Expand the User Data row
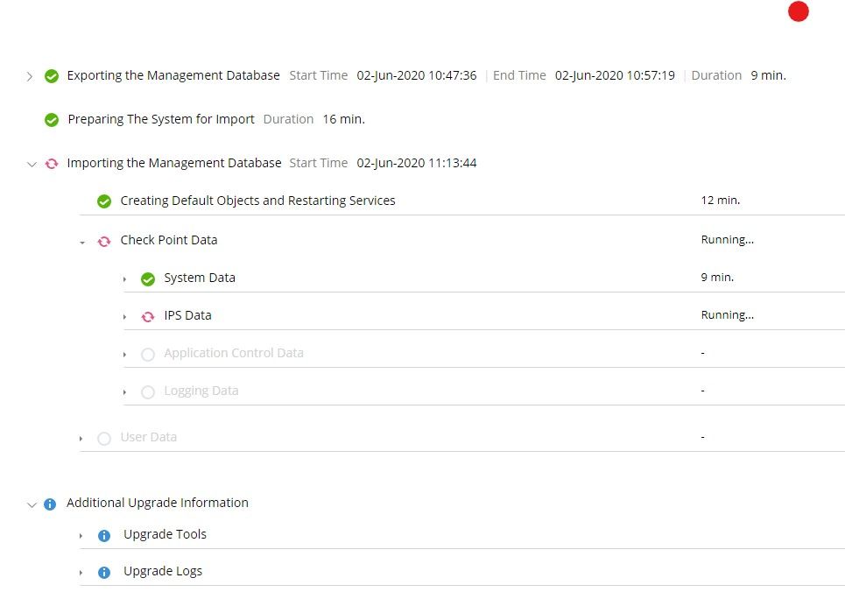This screenshot has height=599, width=845. tap(81, 439)
